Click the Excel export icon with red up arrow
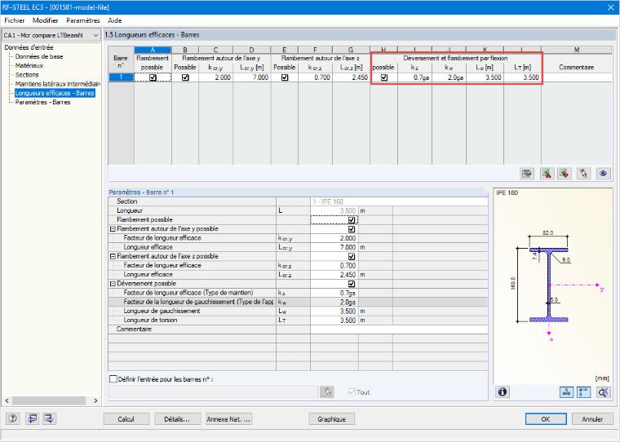 (x=547, y=174)
